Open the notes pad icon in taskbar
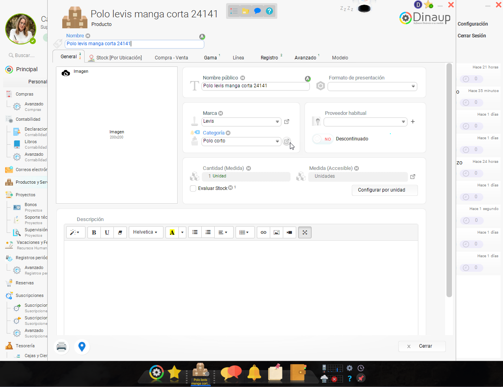Image resolution: width=503 pixels, height=387 pixels. click(275, 372)
